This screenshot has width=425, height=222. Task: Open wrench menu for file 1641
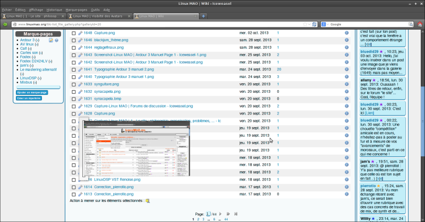click(x=80, y=69)
